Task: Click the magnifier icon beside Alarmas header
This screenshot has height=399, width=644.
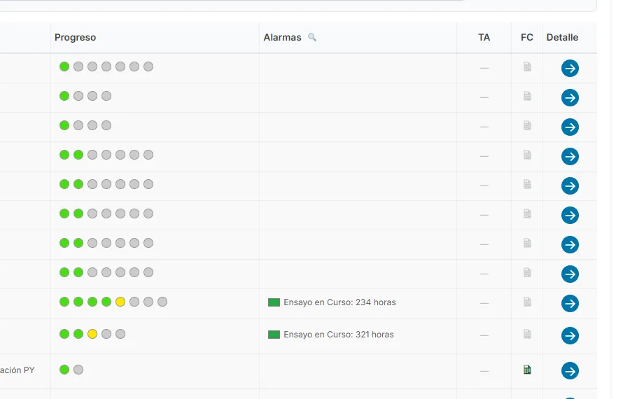Action: (x=312, y=37)
